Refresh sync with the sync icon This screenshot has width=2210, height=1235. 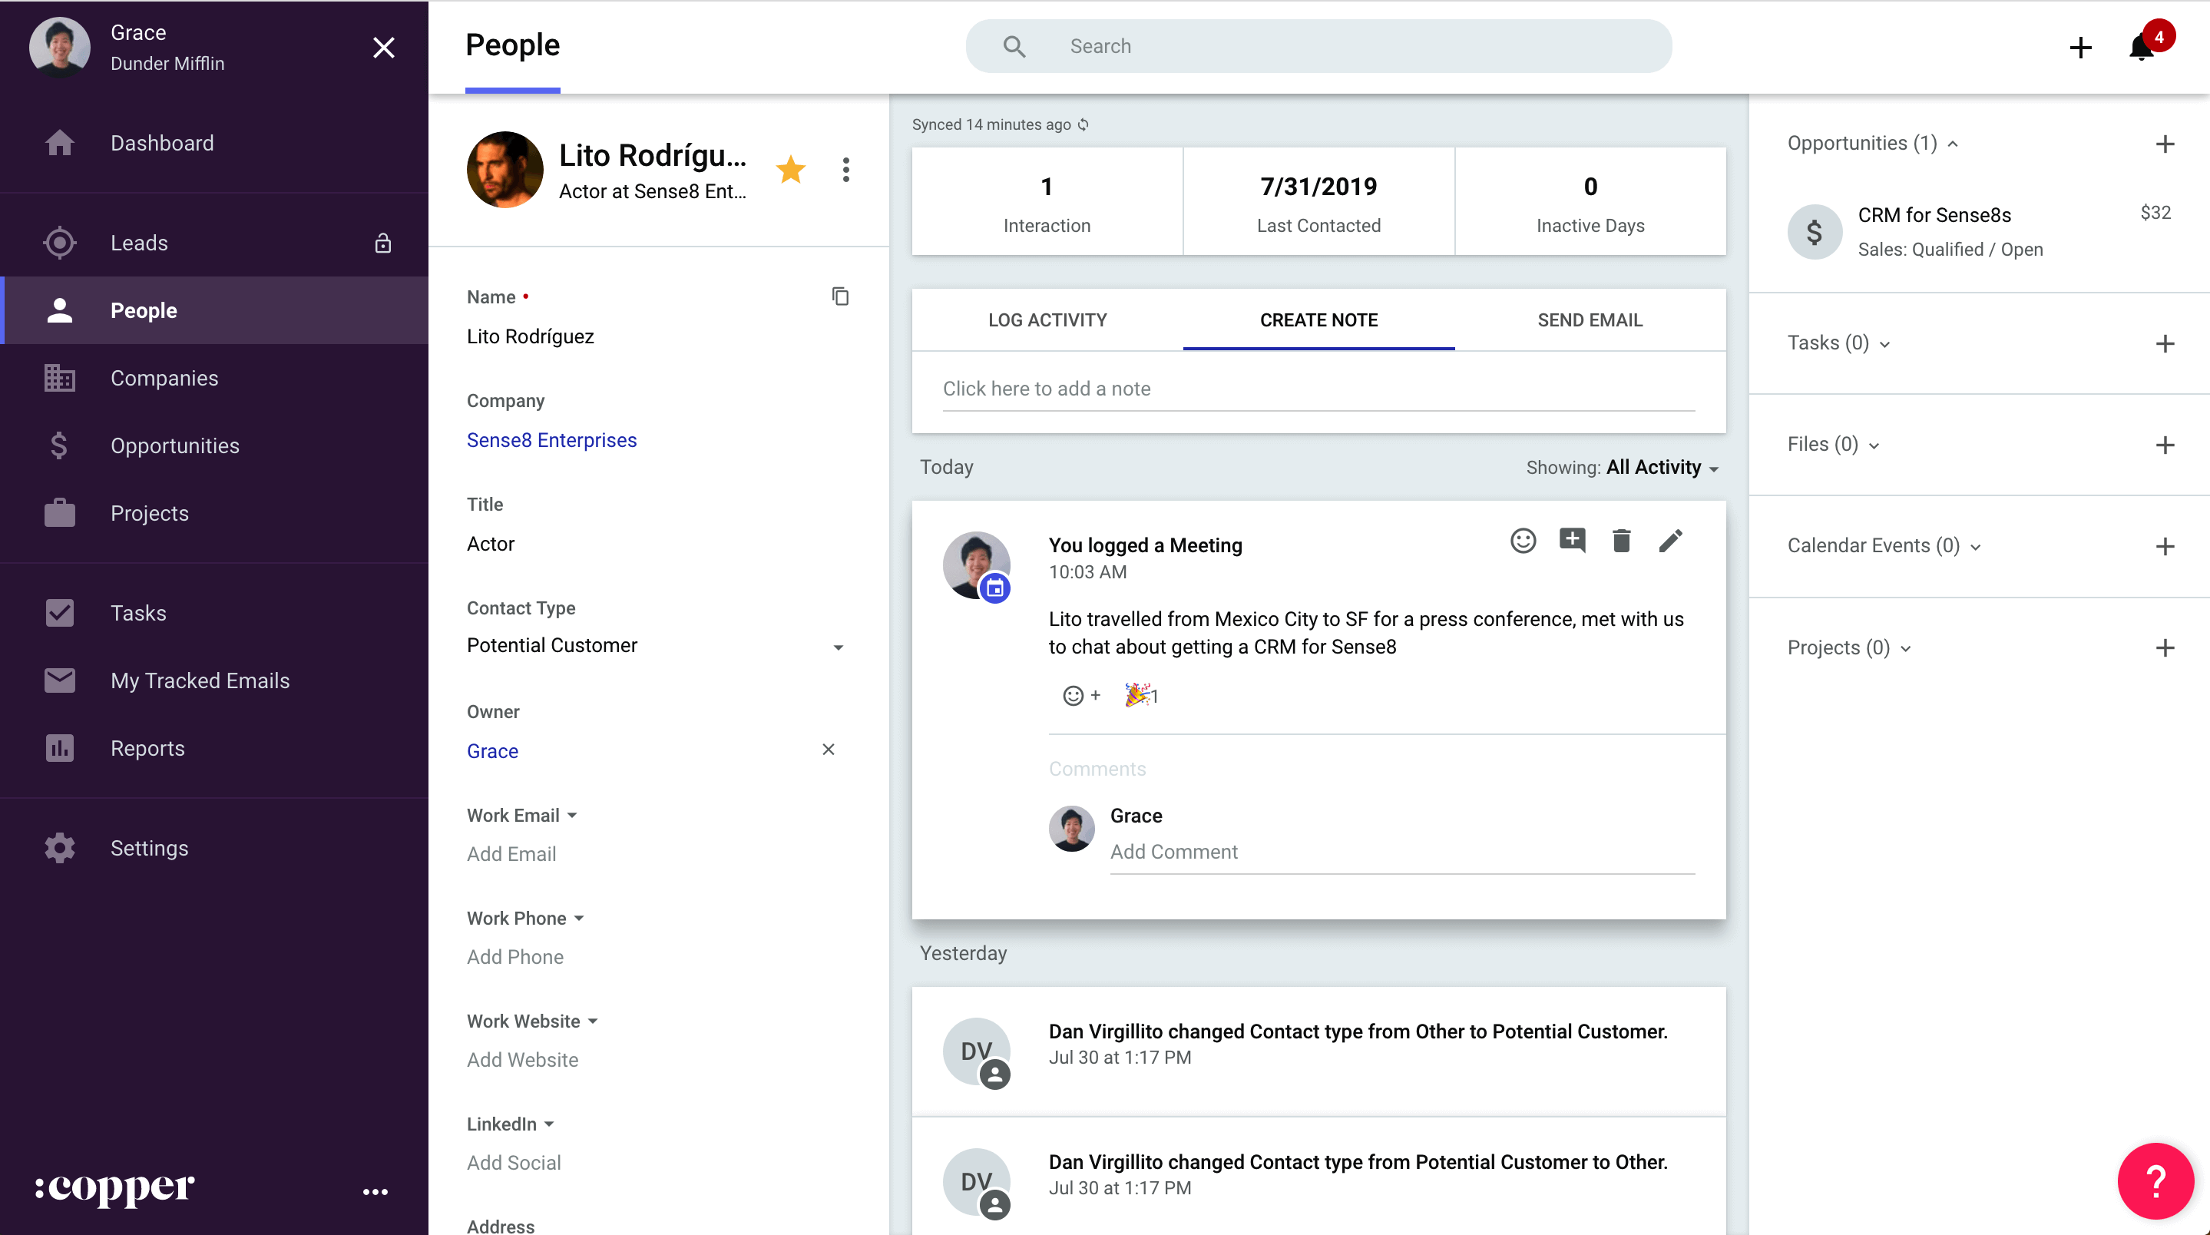(x=1083, y=124)
